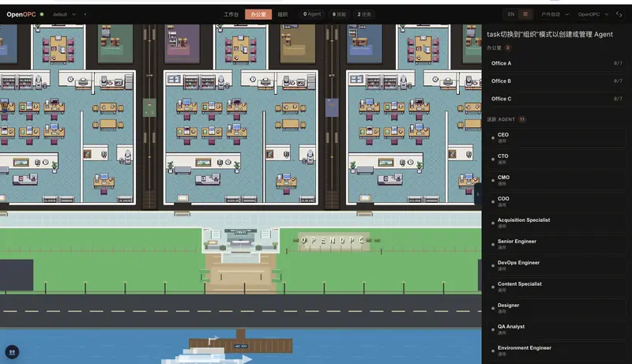
Task: Click the OPENOPC sign on the lawn
Action: coord(333,241)
